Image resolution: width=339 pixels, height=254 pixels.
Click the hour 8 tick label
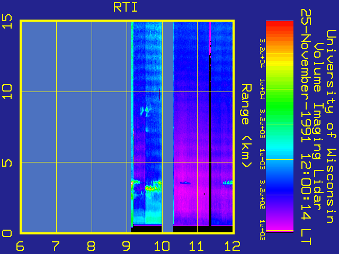point(91,246)
